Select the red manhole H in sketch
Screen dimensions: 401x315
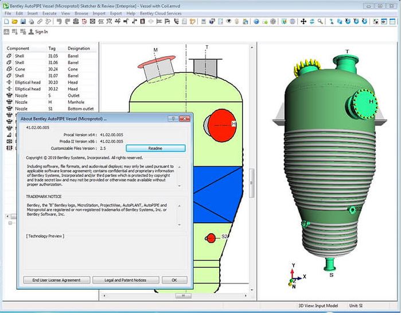pos(221,125)
